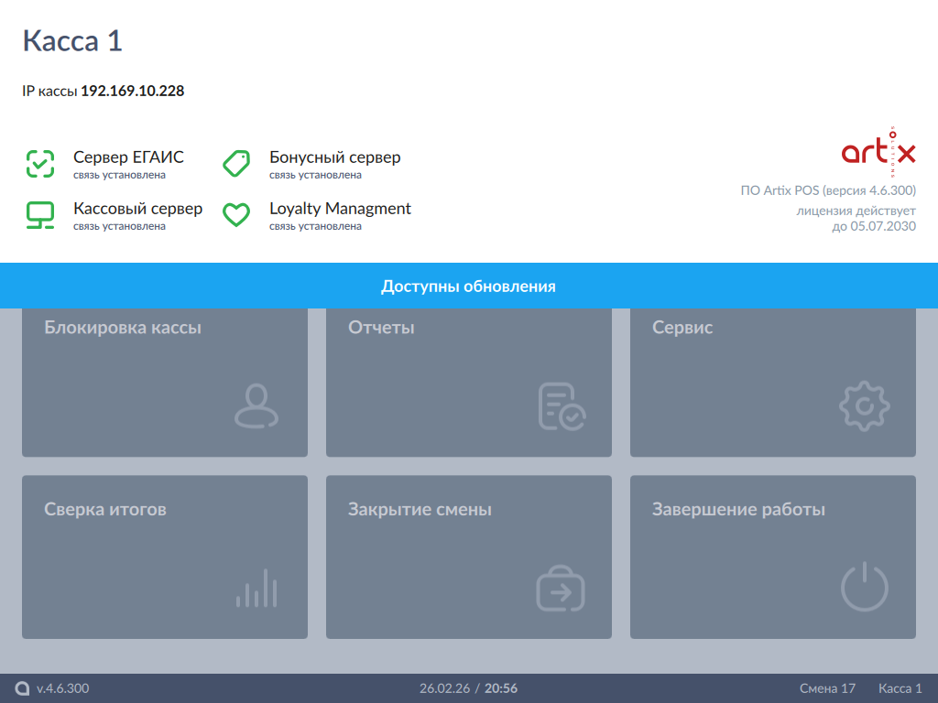Screen dimensions: 938x703
Task: Click the Кассовый сервер monitor icon
Action: click(40, 215)
